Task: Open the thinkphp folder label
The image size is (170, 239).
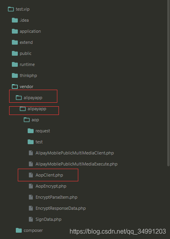Action: [28, 75]
